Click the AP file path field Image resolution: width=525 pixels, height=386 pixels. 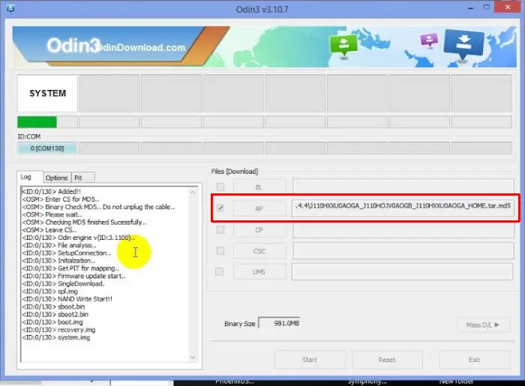click(403, 208)
